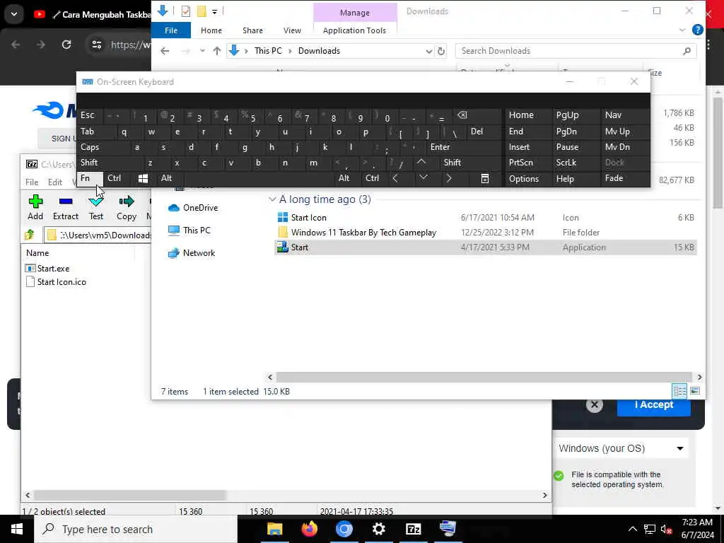Toggle left Shift key on keyboard
Screen dimensions: 724x543
[x=89, y=163]
